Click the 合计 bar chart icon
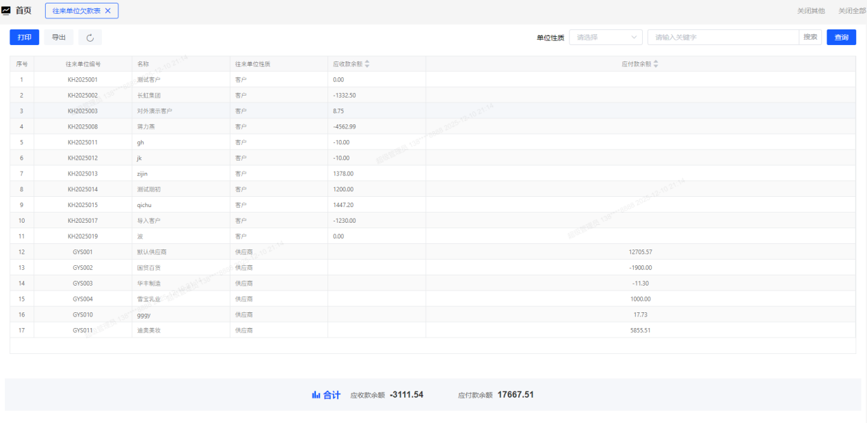867x423 pixels. pyautogui.click(x=316, y=395)
